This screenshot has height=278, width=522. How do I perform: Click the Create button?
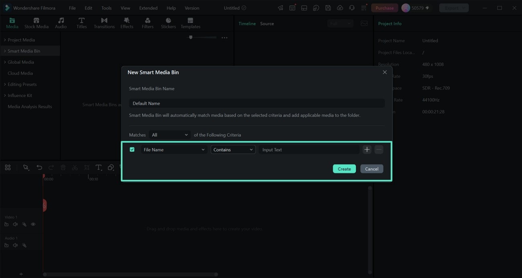pyautogui.click(x=344, y=169)
